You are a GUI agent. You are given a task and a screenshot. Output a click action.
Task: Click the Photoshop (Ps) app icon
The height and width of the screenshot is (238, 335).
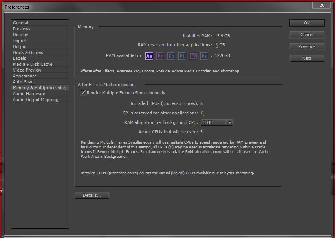204,56
